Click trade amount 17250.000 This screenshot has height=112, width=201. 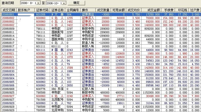point(153,14)
